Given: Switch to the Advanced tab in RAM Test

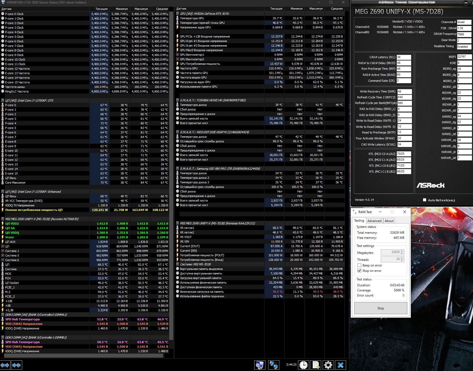Looking at the screenshot, I should point(374,221).
